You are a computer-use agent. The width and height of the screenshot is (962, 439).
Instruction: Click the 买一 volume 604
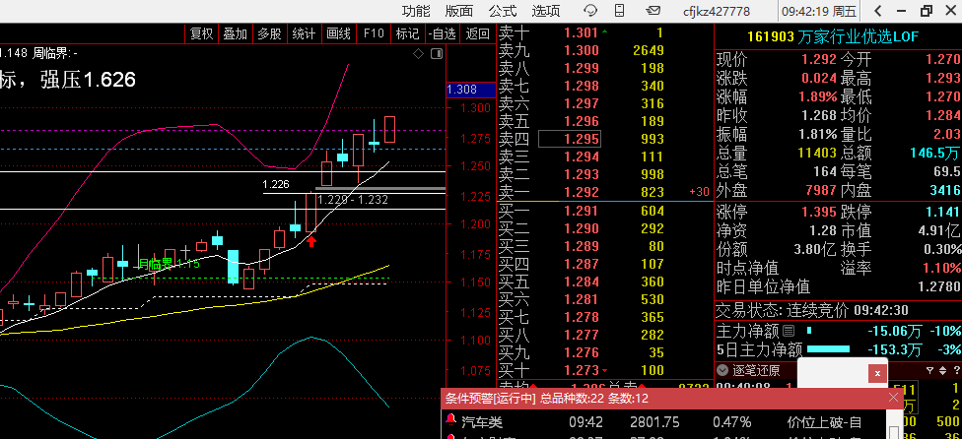[653, 212]
